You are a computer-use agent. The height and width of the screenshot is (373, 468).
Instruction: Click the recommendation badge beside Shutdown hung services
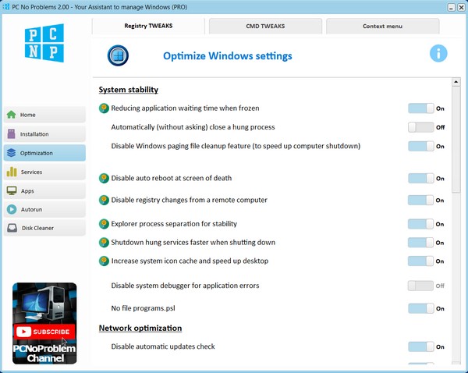104,243
